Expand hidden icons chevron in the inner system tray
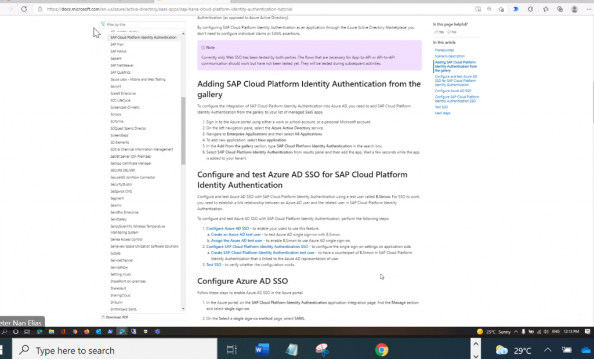This screenshot has height=359, width=594. tap(516, 332)
